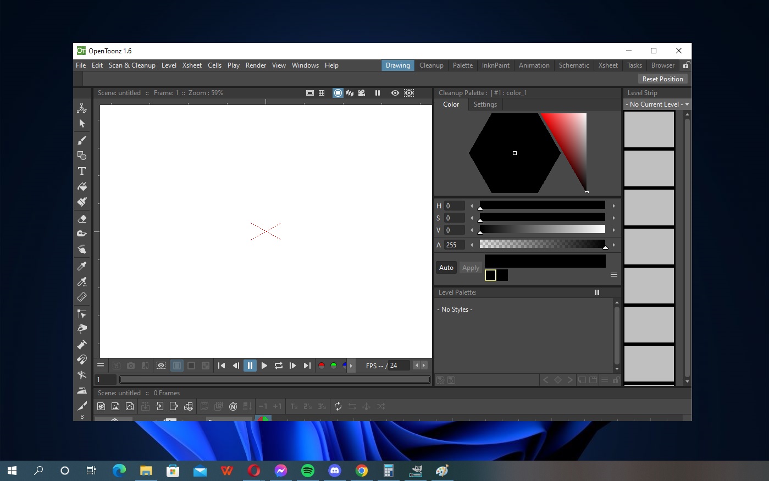Open the Xsheet menu in menu bar
The image size is (769, 481).
[192, 65]
